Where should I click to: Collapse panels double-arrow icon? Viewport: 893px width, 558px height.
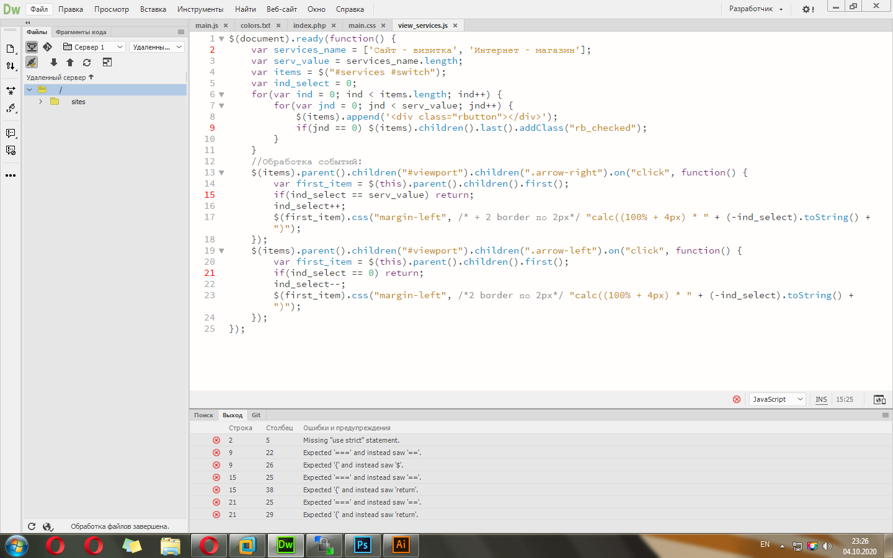[x=27, y=22]
